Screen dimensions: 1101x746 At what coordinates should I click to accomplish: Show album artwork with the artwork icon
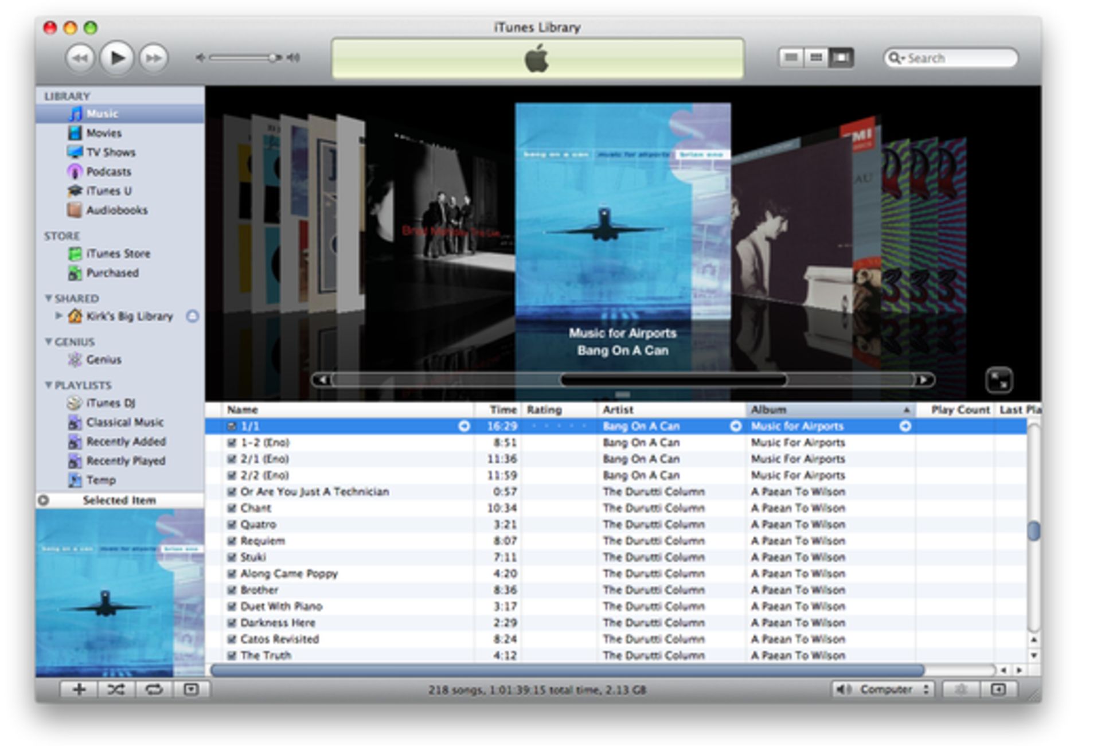click(191, 690)
